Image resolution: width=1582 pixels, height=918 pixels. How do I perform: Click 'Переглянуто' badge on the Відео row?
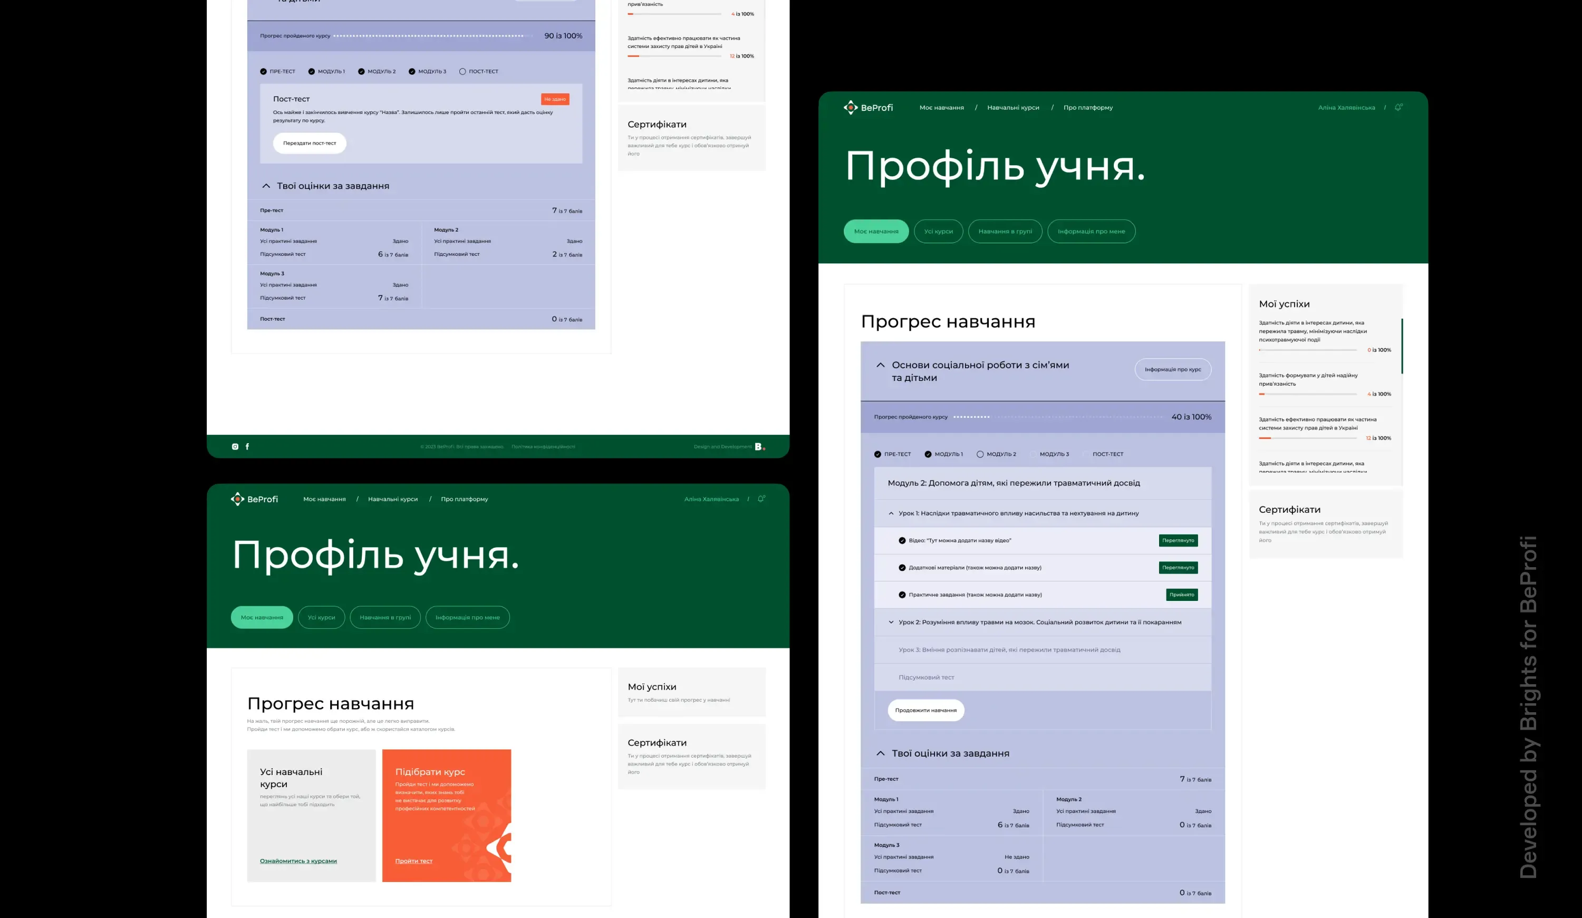pyautogui.click(x=1178, y=541)
